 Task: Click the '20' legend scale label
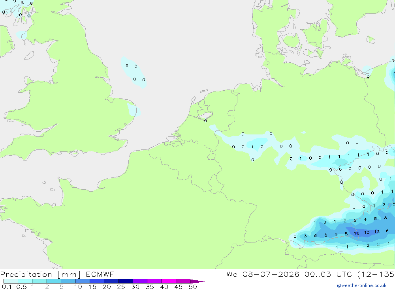click(x=107, y=287)
